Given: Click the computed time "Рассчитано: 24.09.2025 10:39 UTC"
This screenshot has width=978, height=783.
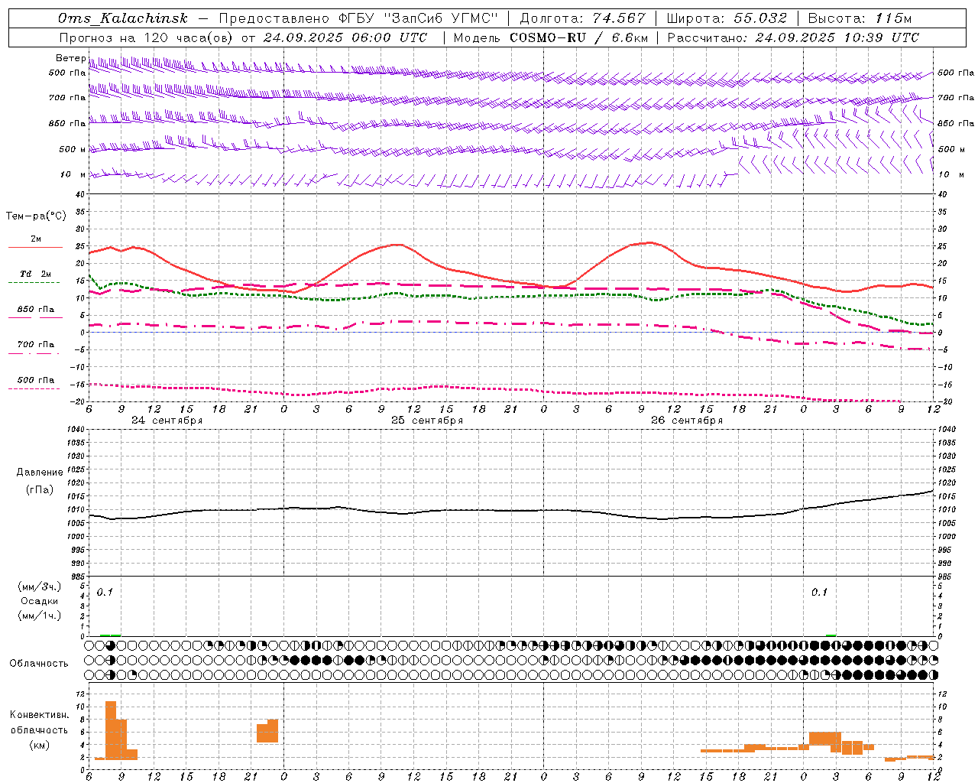Looking at the screenshot, I should pyautogui.click(x=793, y=37).
